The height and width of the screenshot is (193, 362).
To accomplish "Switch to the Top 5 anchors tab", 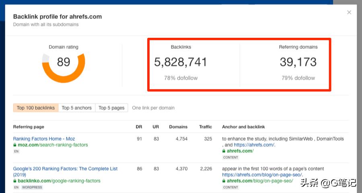I will tap(77, 108).
